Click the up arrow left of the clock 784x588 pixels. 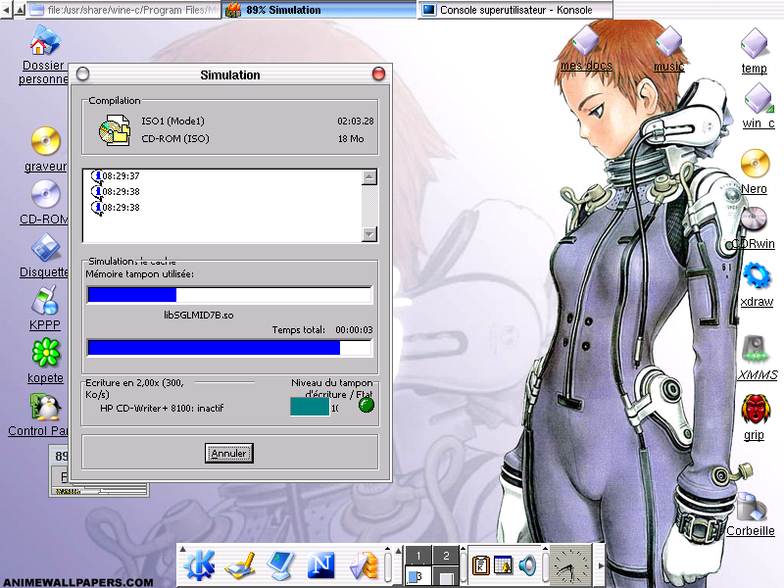click(546, 549)
